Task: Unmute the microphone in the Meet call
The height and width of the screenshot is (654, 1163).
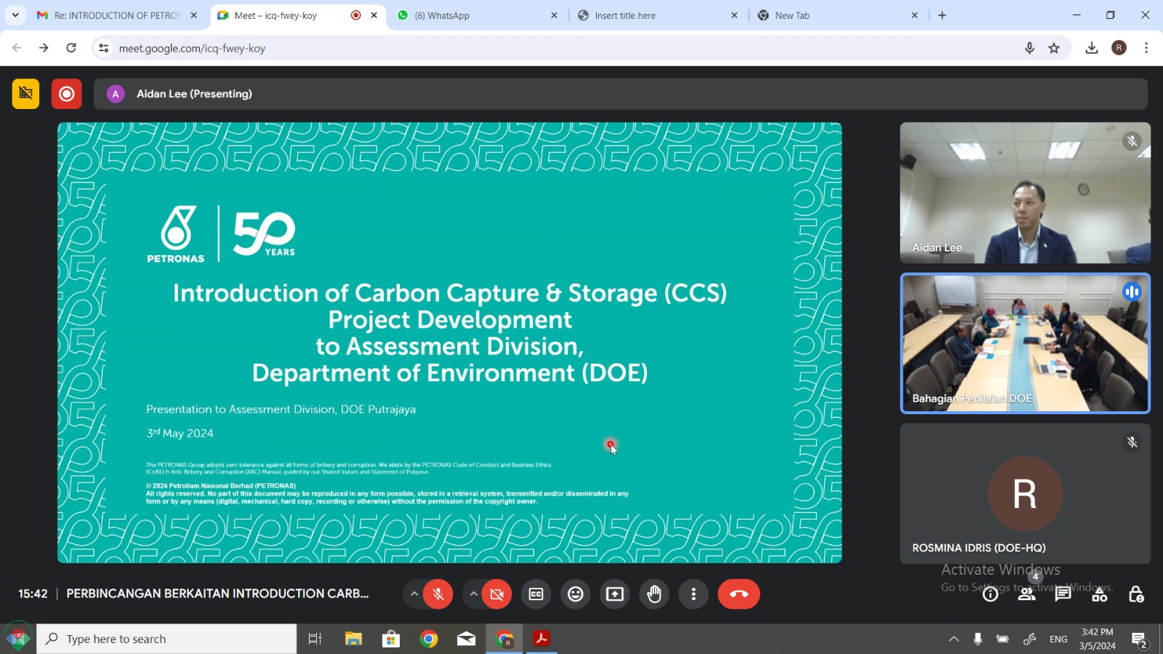Action: pos(438,594)
